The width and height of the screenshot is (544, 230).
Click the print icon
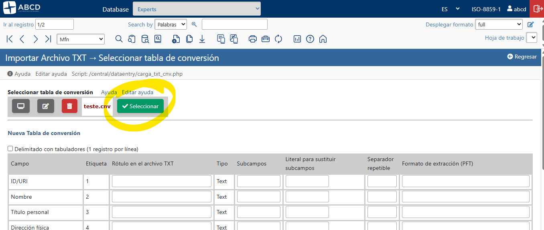pos(253,39)
